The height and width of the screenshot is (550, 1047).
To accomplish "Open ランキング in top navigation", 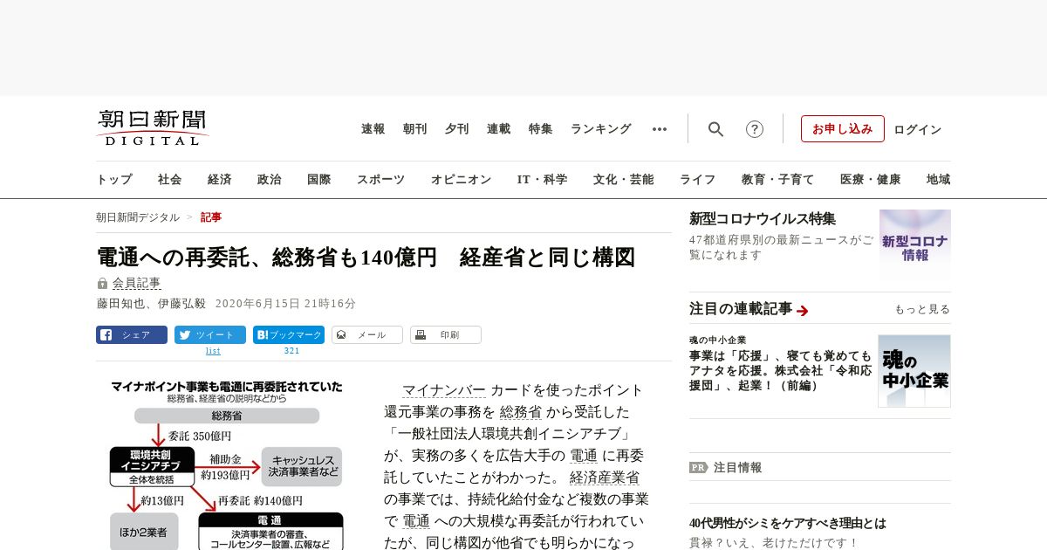I will point(601,129).
